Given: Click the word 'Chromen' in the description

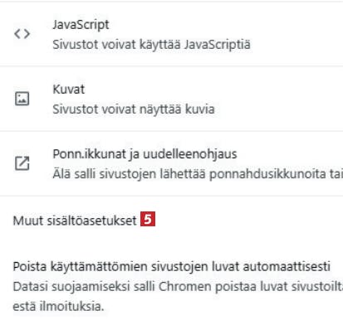Looking at the screenshot, I should (x=184, y=287).
